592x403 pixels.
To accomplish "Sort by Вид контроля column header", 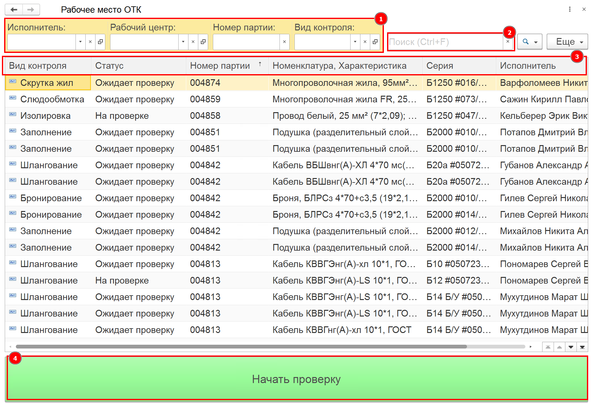I will tap(48, 66).
